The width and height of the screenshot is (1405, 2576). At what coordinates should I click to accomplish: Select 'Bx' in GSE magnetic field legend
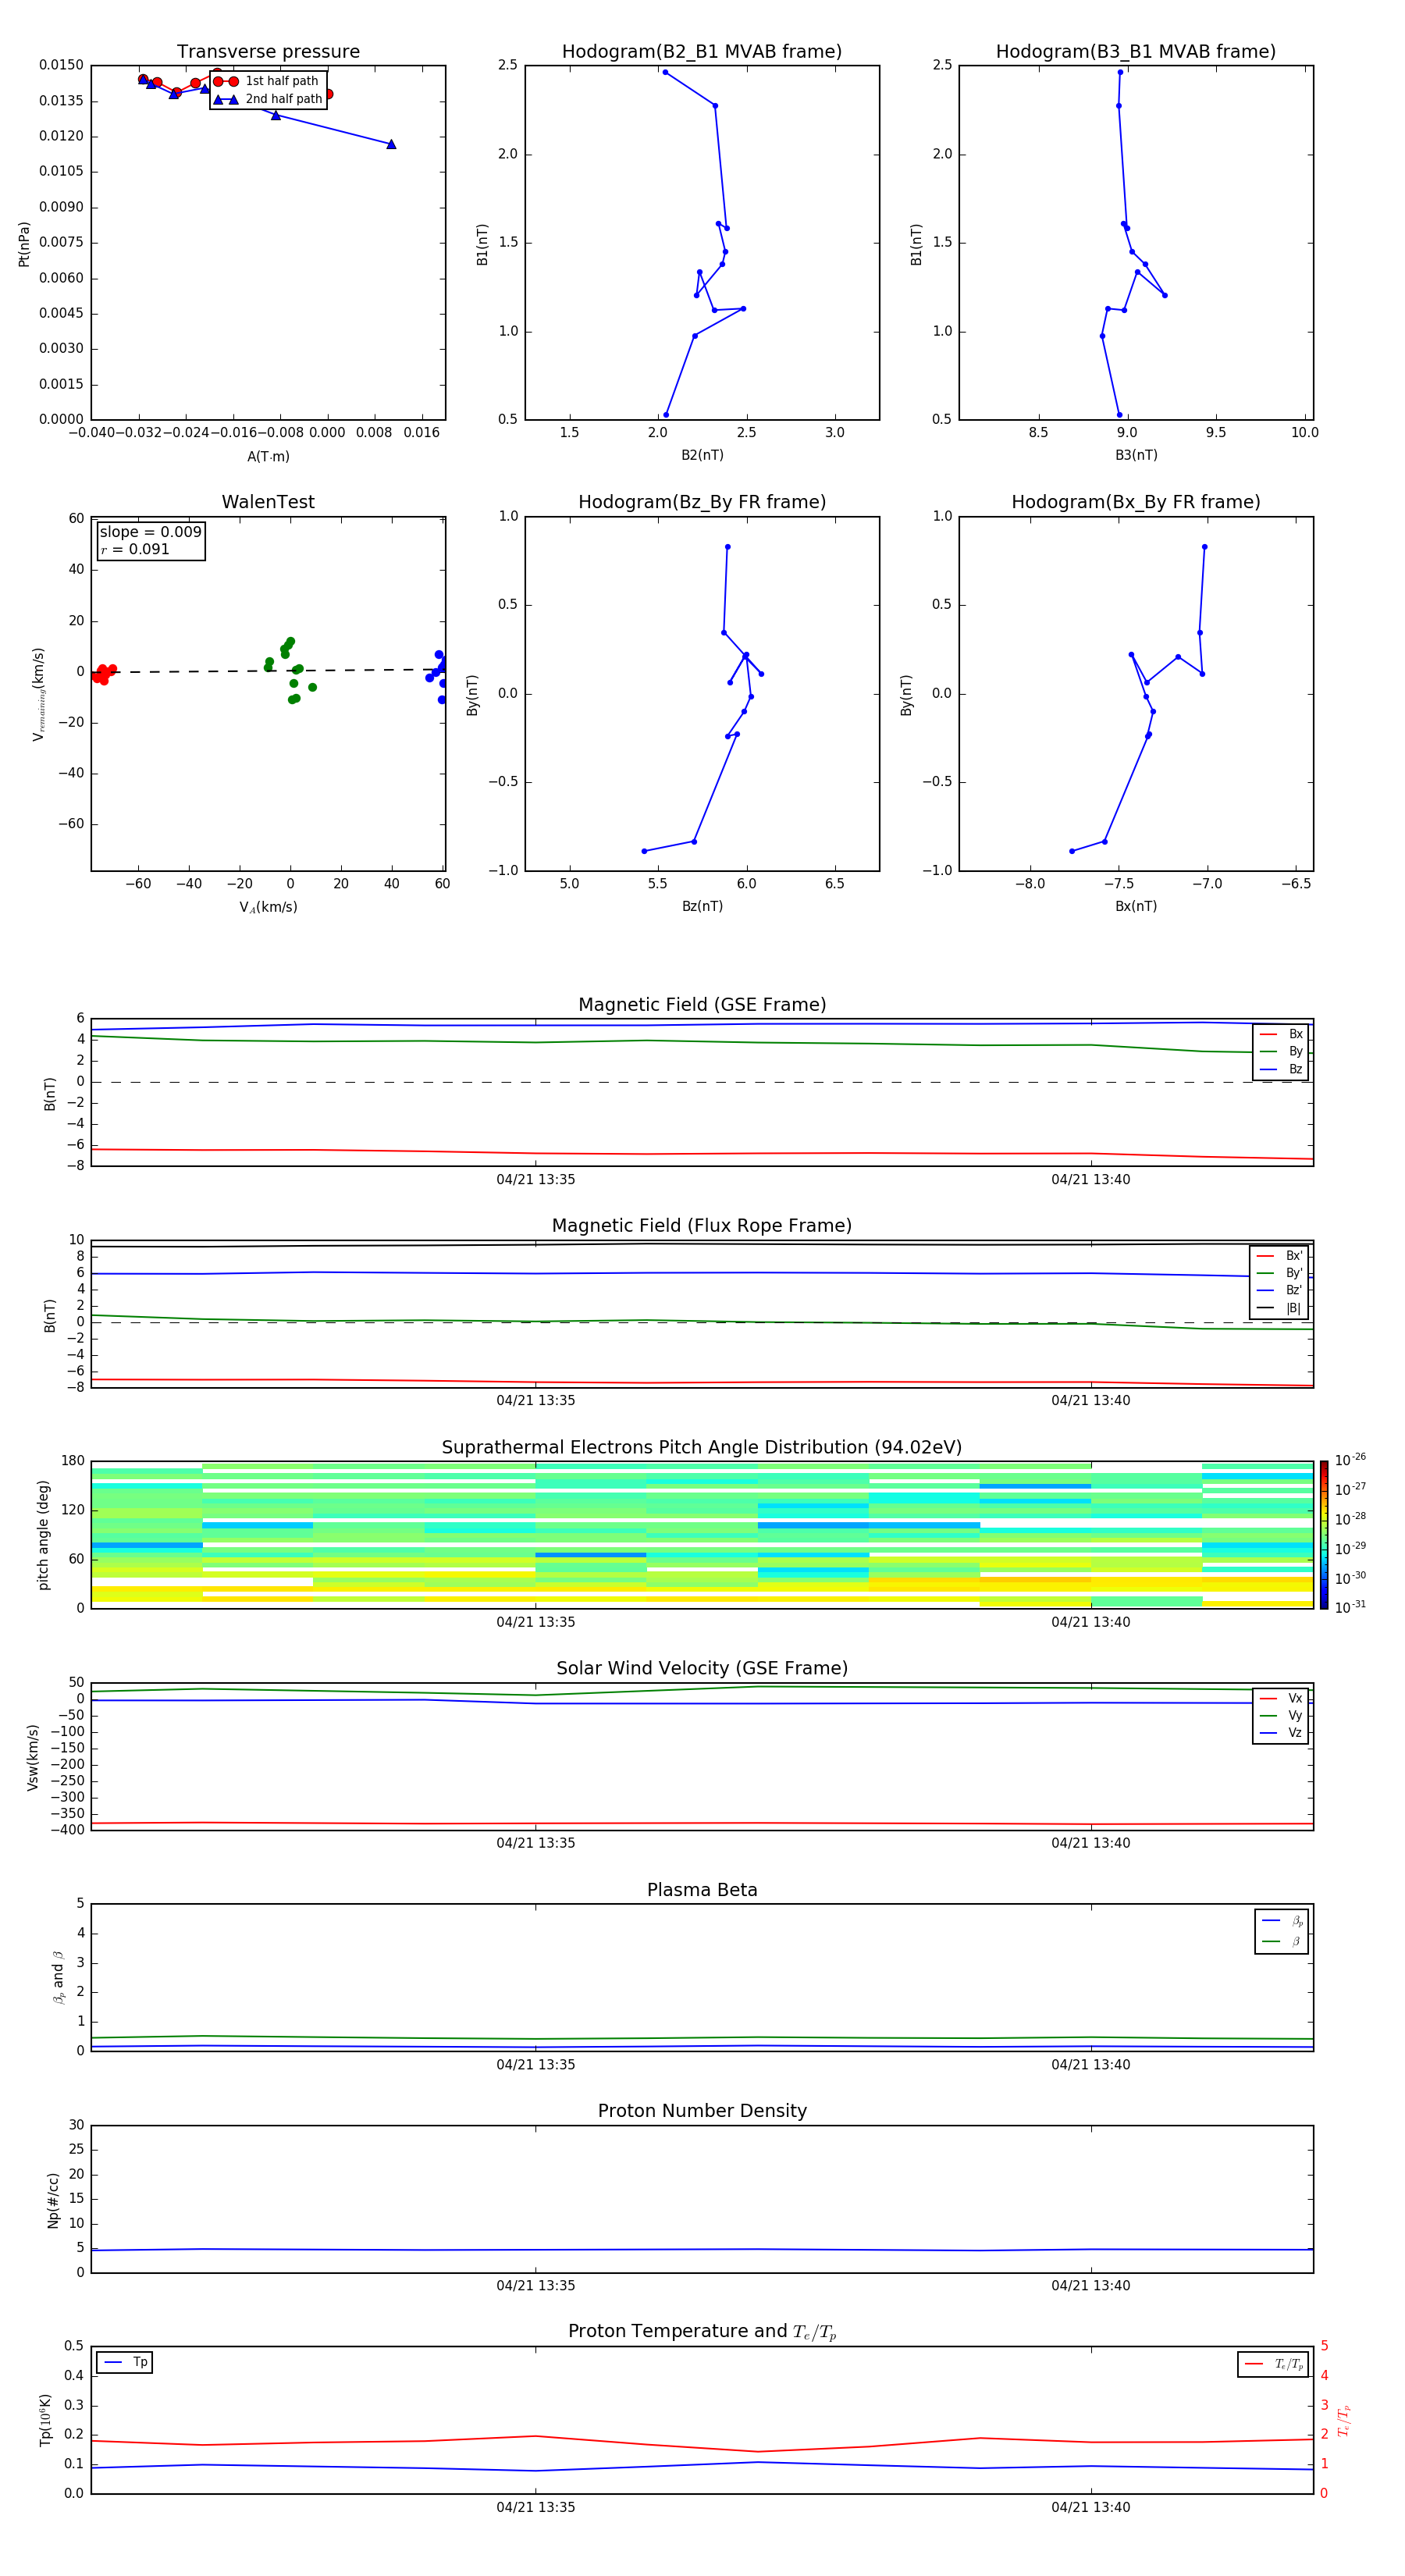[1282, 1034]
